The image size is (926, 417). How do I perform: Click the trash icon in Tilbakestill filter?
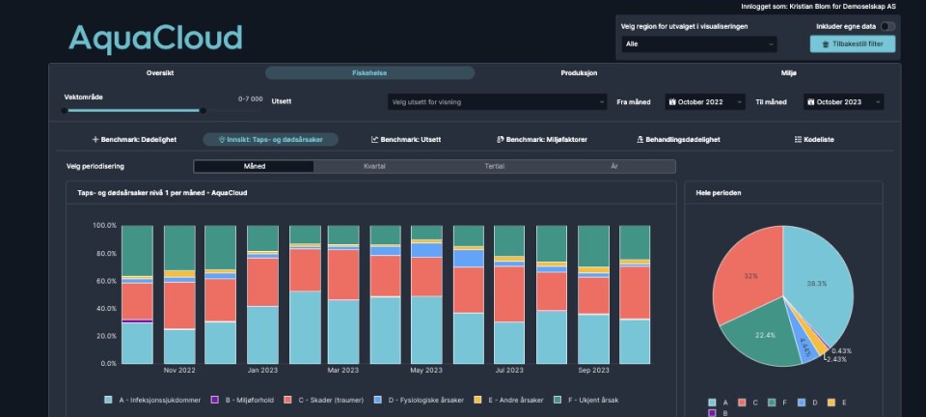825,44
